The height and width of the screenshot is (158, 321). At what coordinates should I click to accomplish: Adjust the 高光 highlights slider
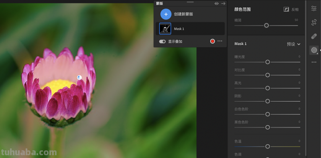point(267,88)
